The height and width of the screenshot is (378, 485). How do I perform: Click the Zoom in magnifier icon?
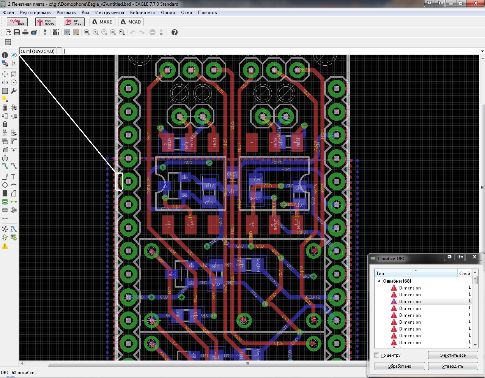click(96, 33)
